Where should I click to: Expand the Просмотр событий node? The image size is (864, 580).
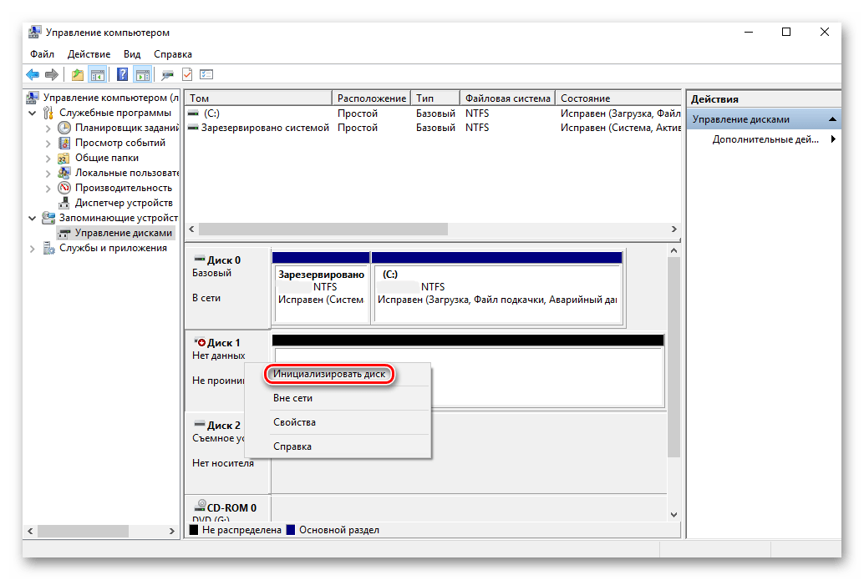click(x=48, y=144)
